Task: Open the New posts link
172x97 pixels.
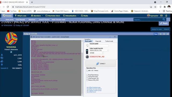Action: tap(10, 20)
